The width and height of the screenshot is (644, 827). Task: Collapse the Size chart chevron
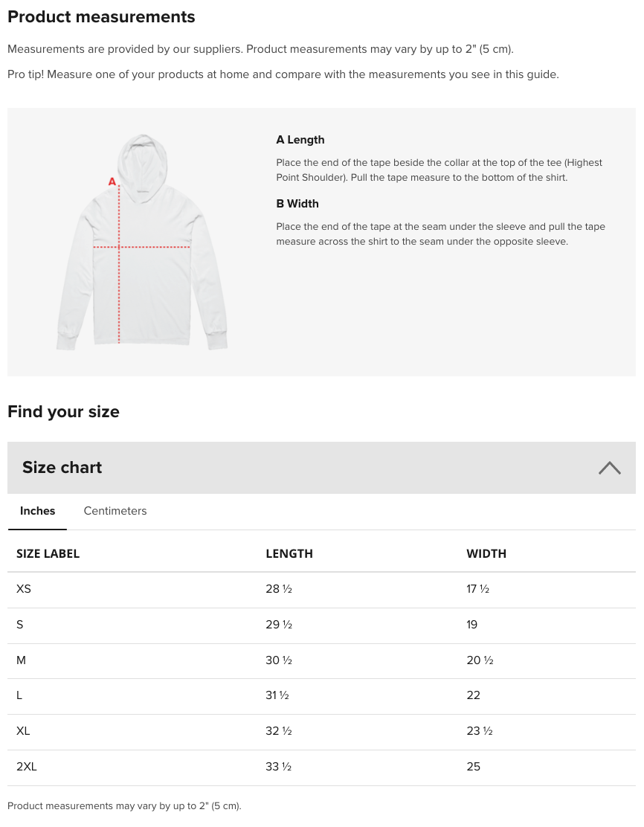click(x=609, y=468)
